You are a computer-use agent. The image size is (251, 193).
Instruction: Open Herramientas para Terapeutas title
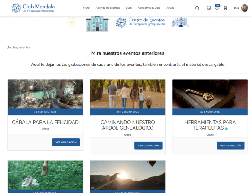(x=210, y=125)
